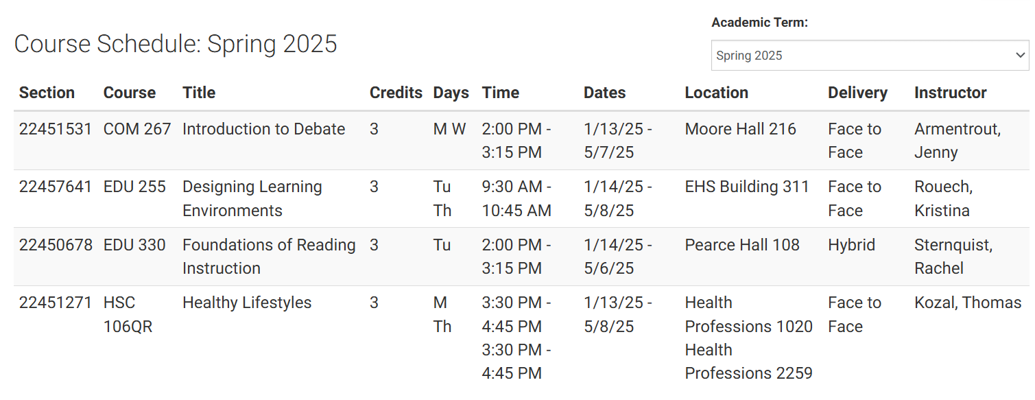Click the Credits column header

396,93
